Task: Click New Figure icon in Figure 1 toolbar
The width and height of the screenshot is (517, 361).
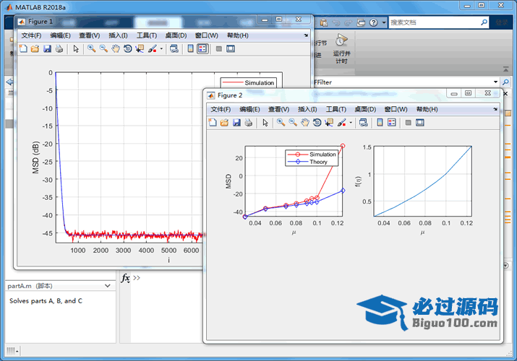Action: click(x=23, y=48)
